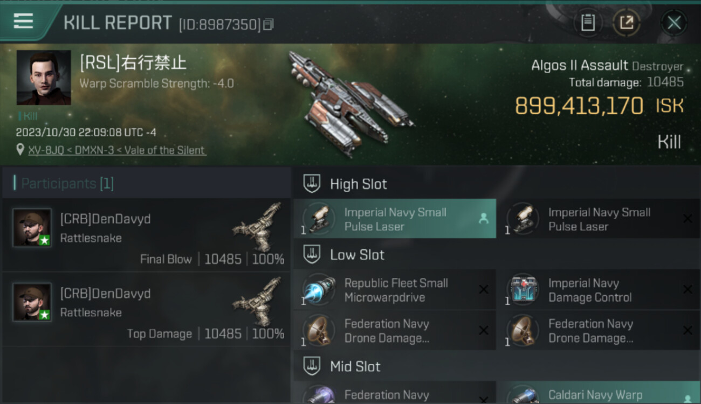The width and height of the screenshot is (701, 404).
Task: Close the kill report panel
Action: pos(674,23)
